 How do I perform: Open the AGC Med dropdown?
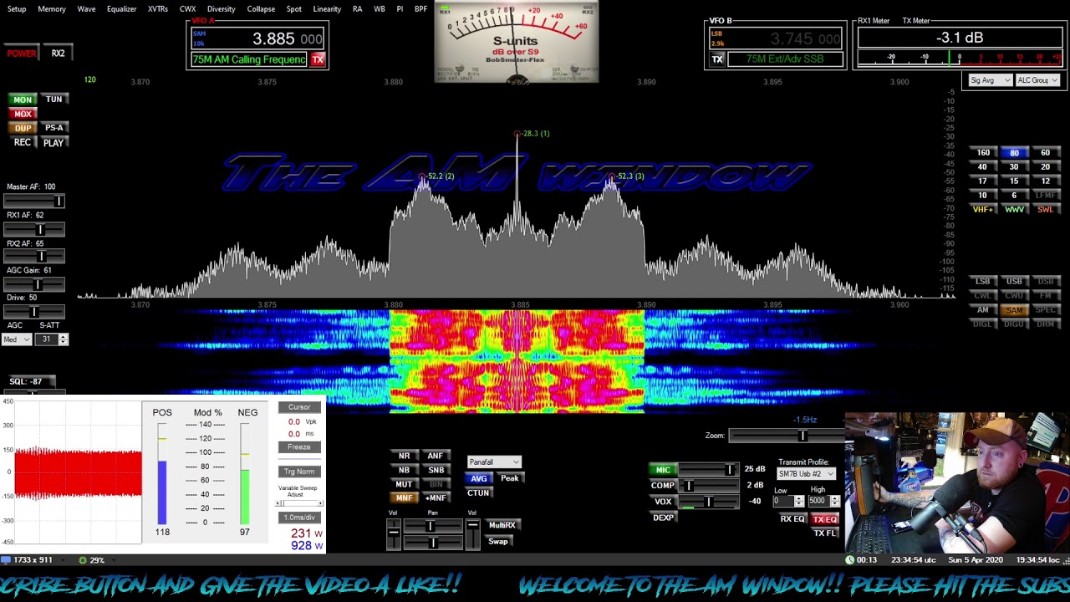(x=17, y=339)
